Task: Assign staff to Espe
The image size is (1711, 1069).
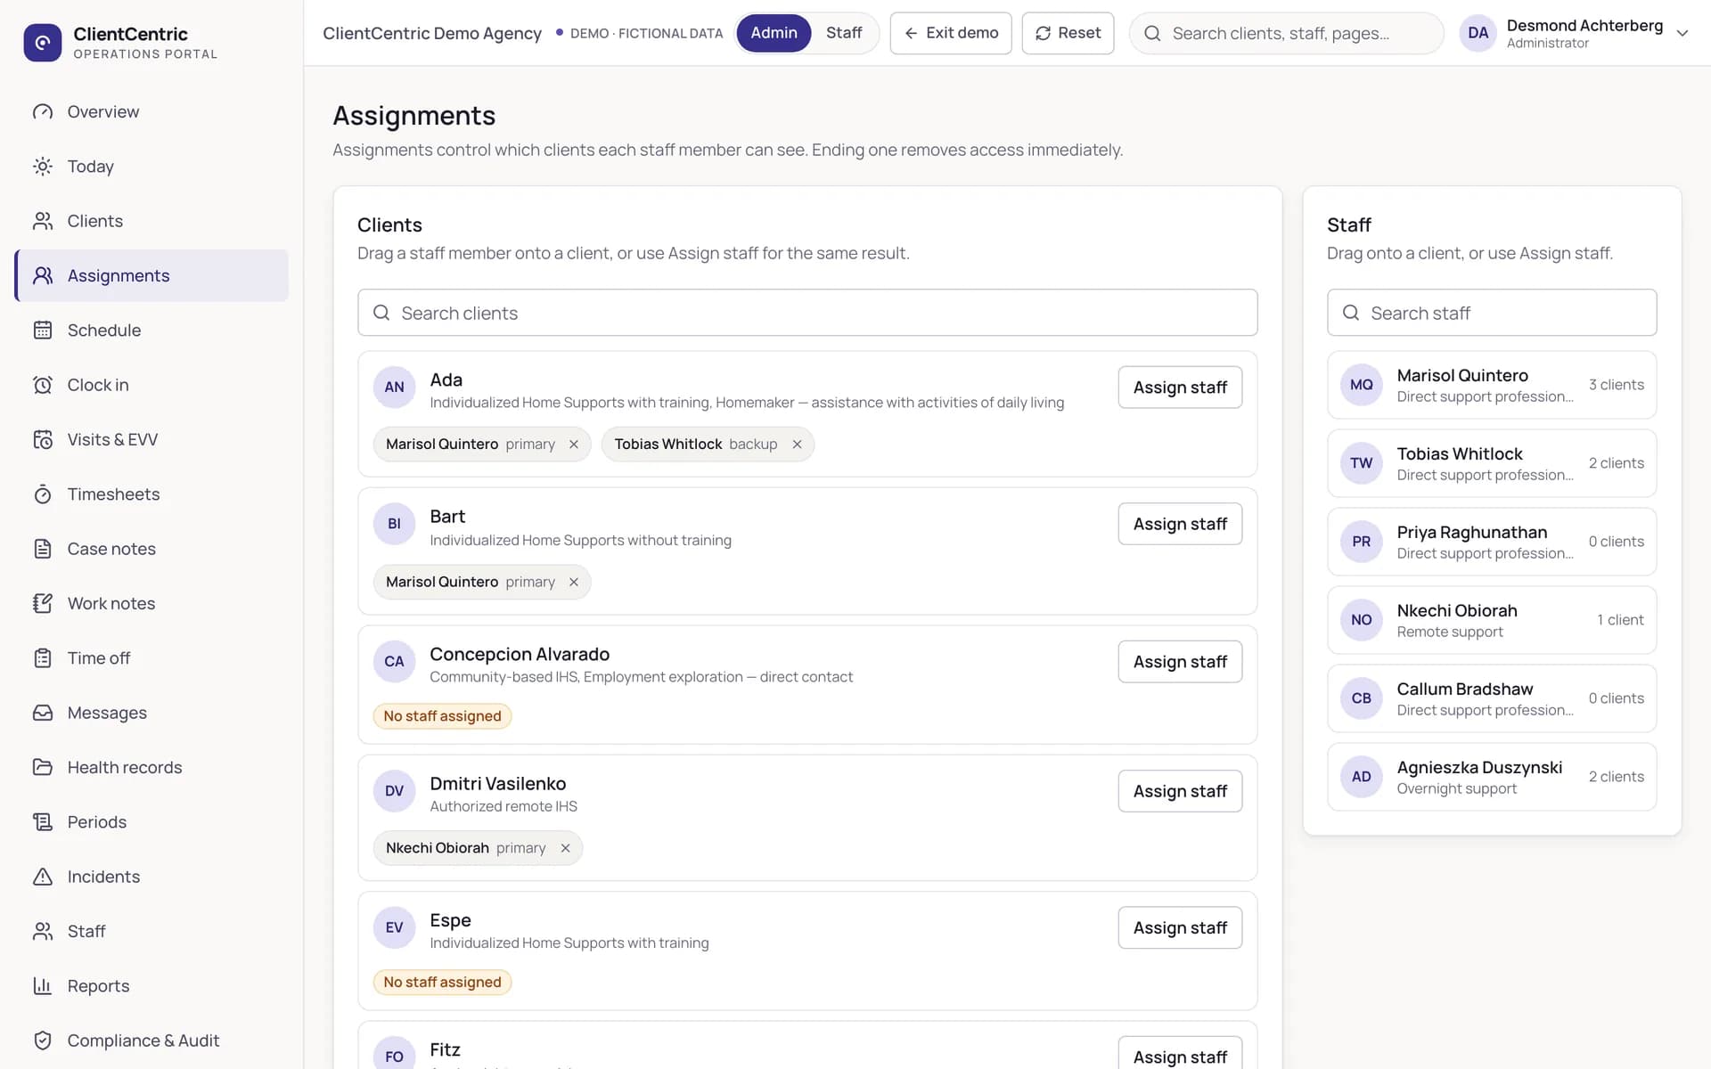Action: point(1180,927)
